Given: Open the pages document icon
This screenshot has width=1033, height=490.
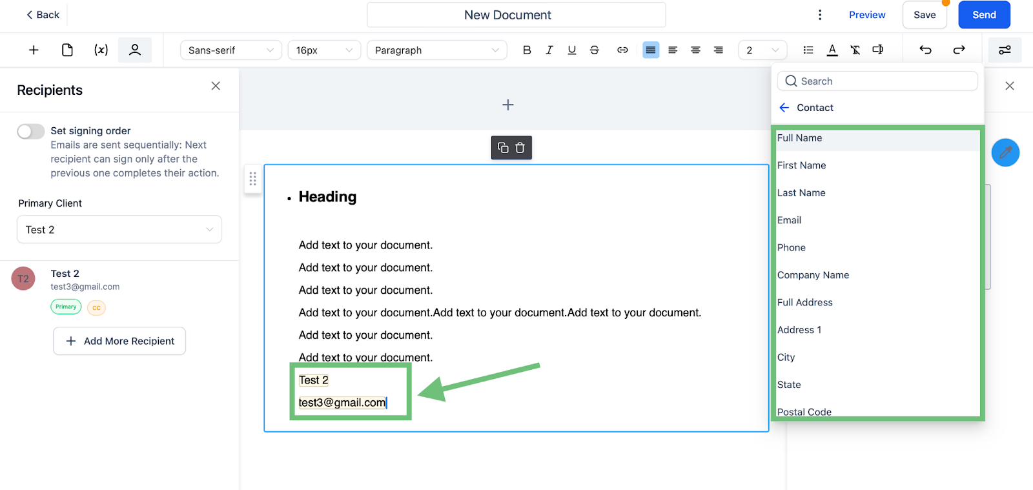Looking at the screenshot, I should (67, 50).
